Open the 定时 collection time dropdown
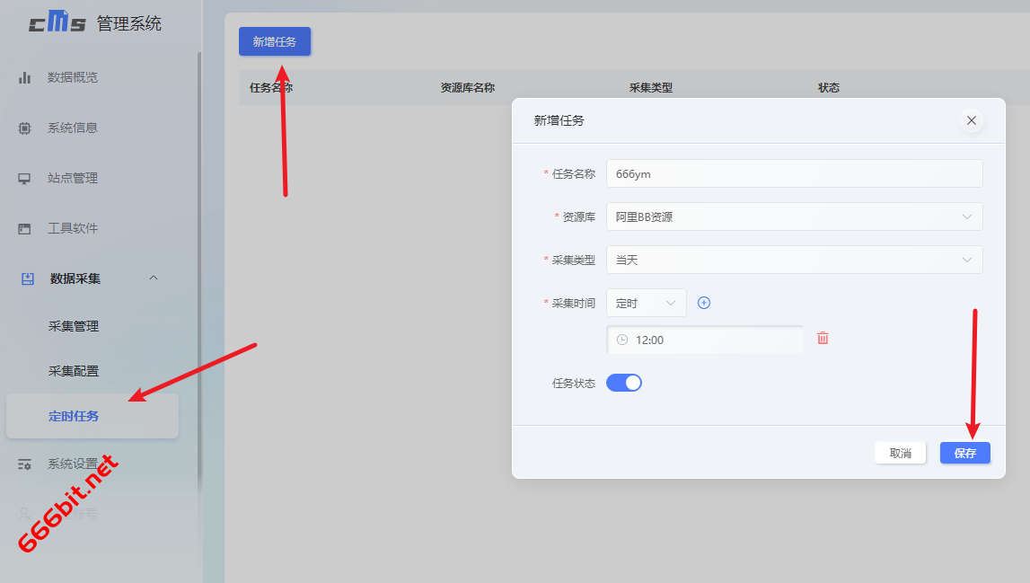 pyautogui.click(x=646, y=303)
